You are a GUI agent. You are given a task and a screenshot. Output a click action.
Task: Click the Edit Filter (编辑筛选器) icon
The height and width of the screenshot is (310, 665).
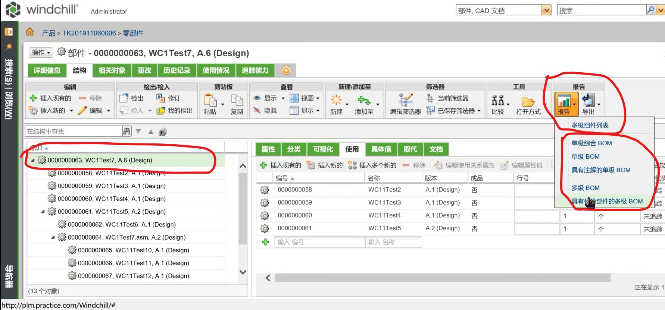pos(406,100)
